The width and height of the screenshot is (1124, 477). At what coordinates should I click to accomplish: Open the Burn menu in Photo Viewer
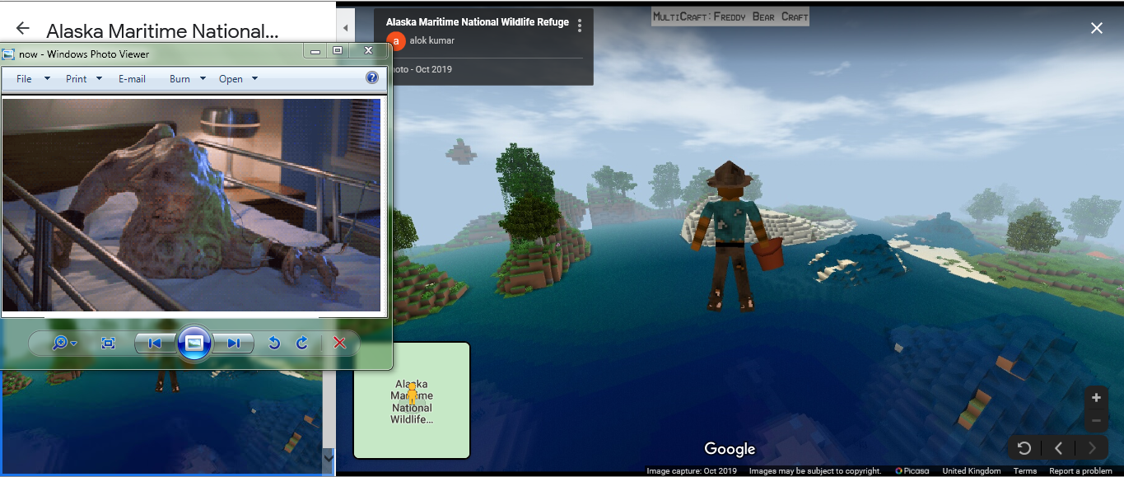point(180,79)
